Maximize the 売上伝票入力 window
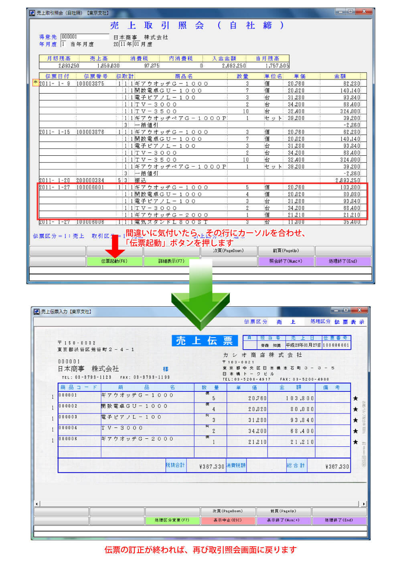401x562 pixels. (x=346, y=310)
